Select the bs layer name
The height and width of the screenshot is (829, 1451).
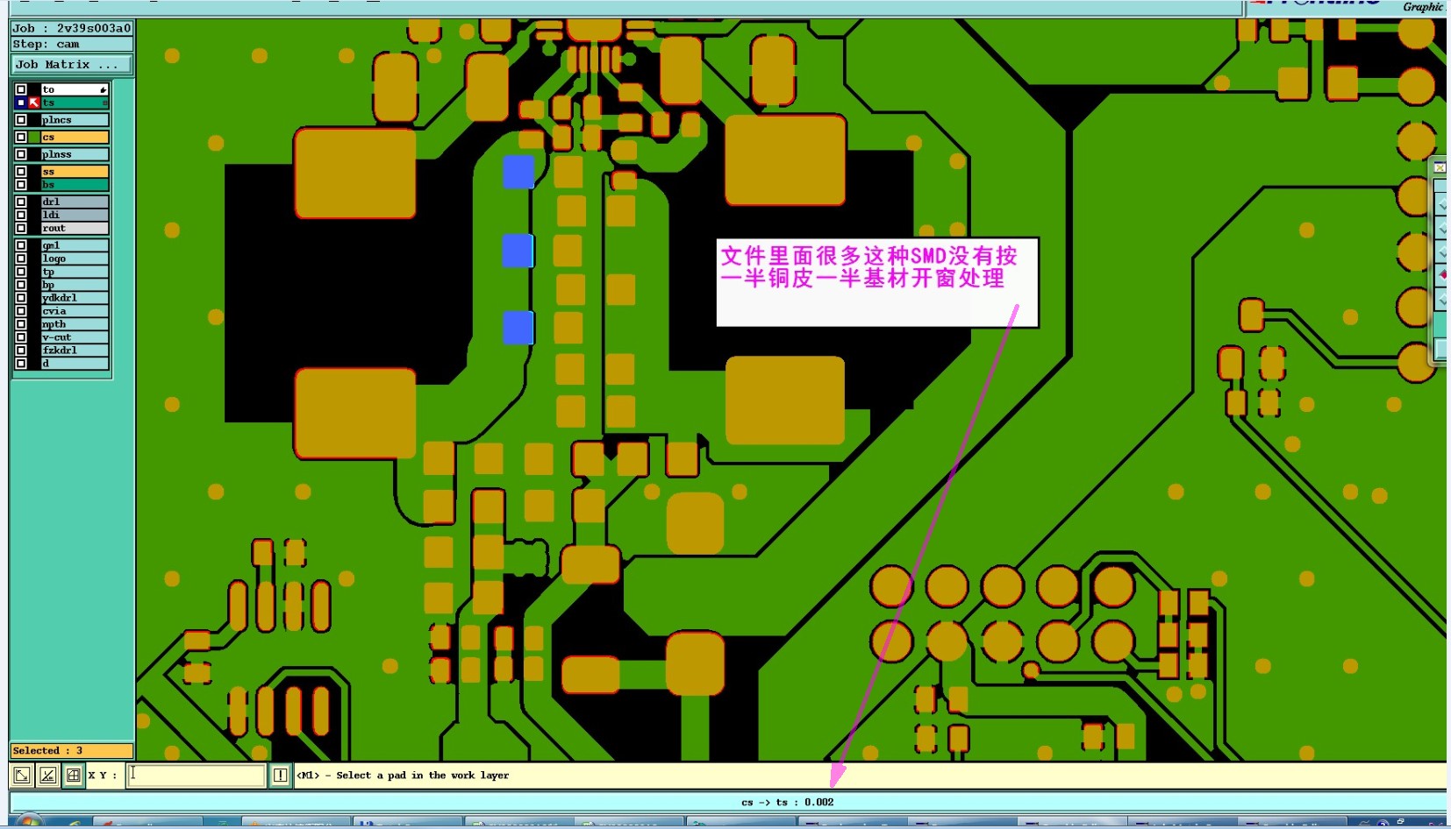pyautogui.click(x=75, y=185)
